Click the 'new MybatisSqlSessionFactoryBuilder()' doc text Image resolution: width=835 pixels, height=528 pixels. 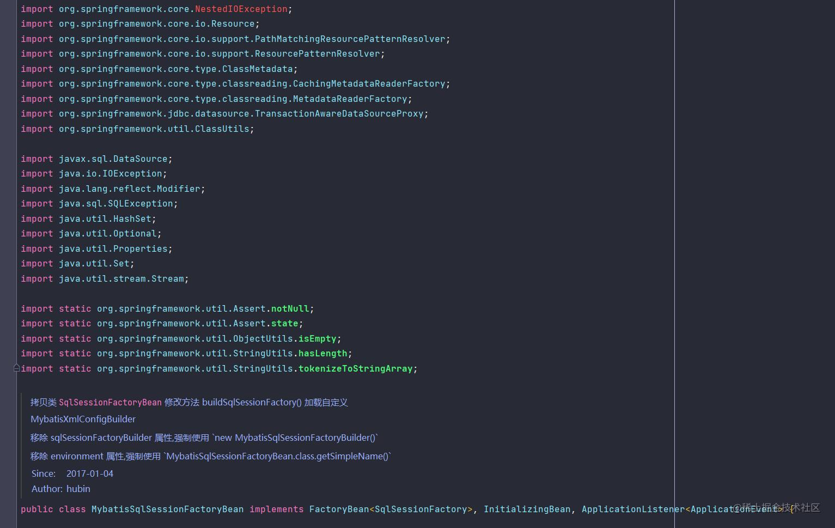coord(295,438)
